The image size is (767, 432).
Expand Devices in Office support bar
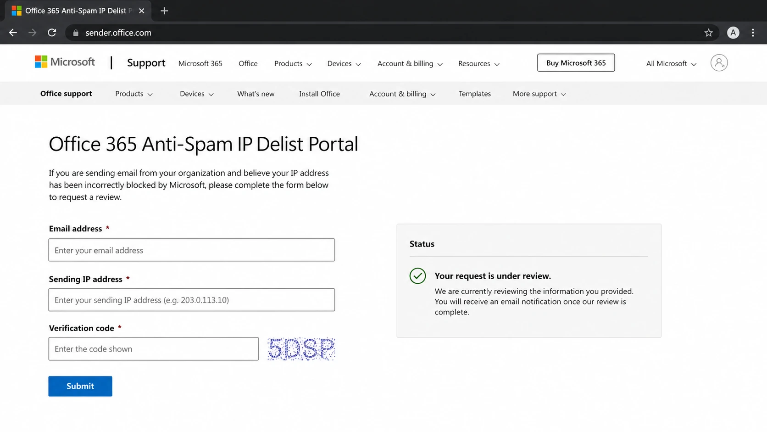[197, 94]
